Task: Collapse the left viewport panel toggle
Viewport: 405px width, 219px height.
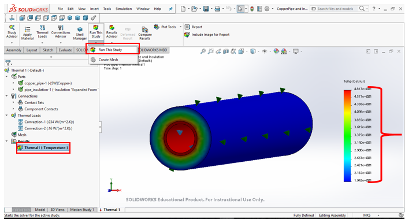Action: (x=369, y=51)
